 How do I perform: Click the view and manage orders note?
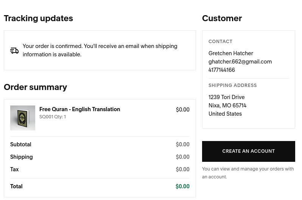point(248,173)
